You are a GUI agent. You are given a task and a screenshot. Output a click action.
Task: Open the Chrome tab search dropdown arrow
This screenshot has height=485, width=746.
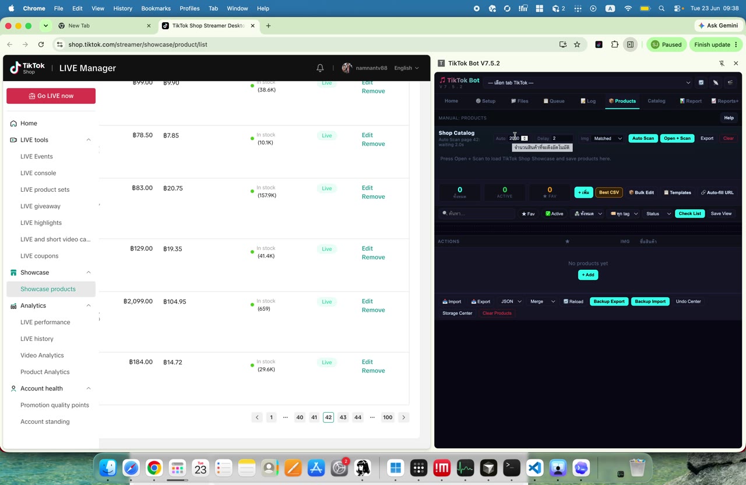pyautogui.click(x=45, y=26)
